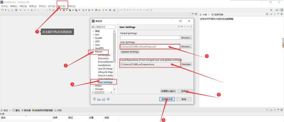Minimize the editor area
The height and width of the screenshot is (122, 284).
[193, 14]
